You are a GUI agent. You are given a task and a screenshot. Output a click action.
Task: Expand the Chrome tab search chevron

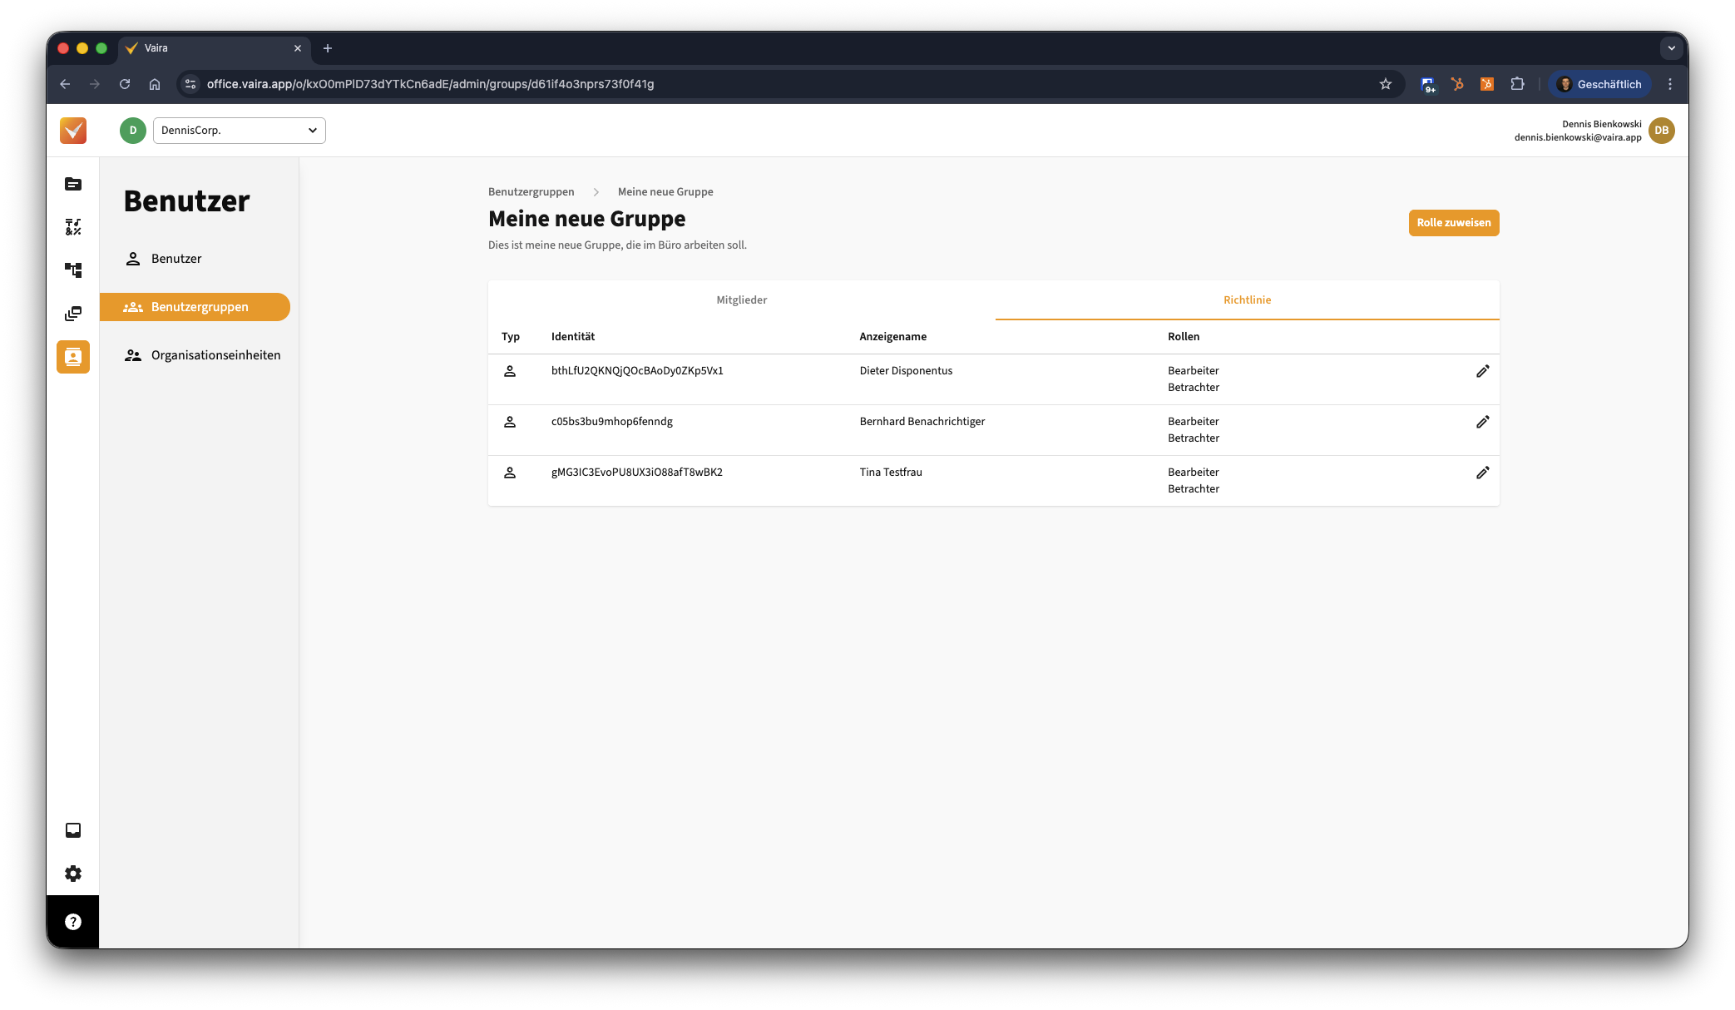point(1671,48)
